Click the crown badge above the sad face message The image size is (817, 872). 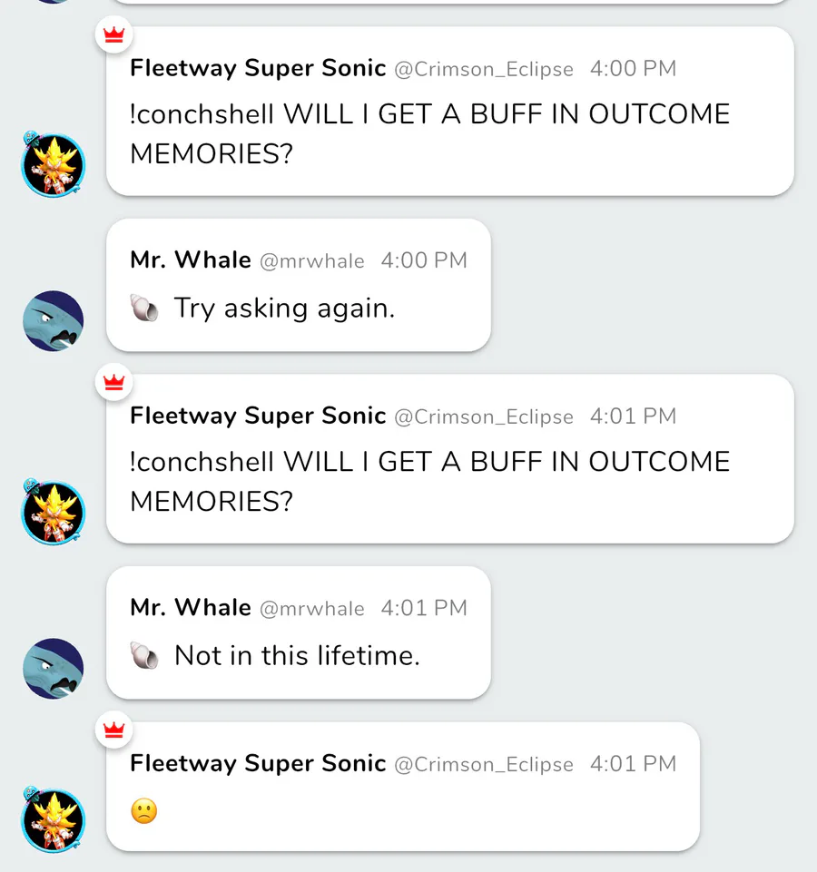(x=114, y=730)
